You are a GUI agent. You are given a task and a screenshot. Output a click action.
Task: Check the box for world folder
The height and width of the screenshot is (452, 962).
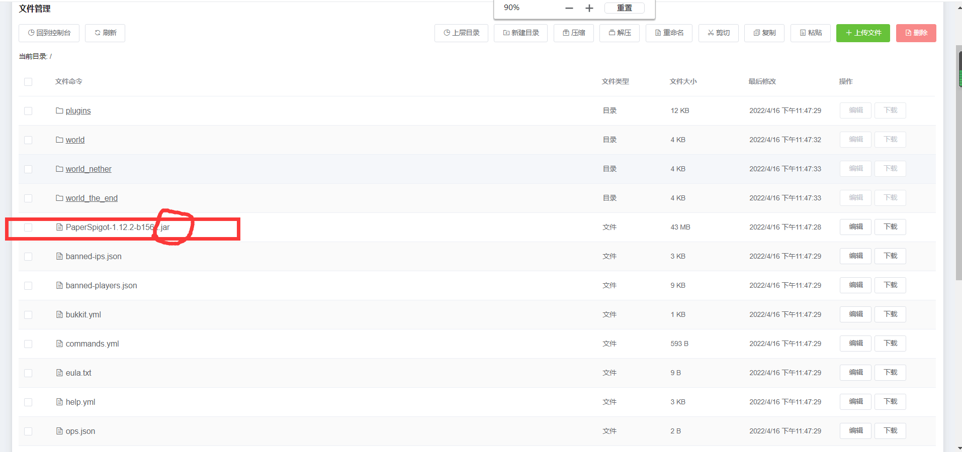(x=28, y=140)
